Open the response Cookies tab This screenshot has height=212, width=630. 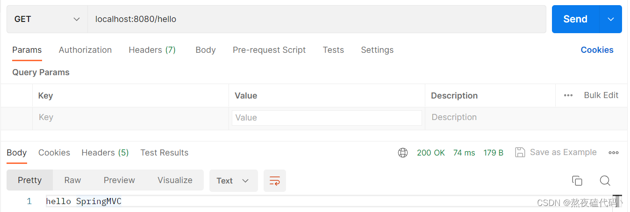pos(54,153)
